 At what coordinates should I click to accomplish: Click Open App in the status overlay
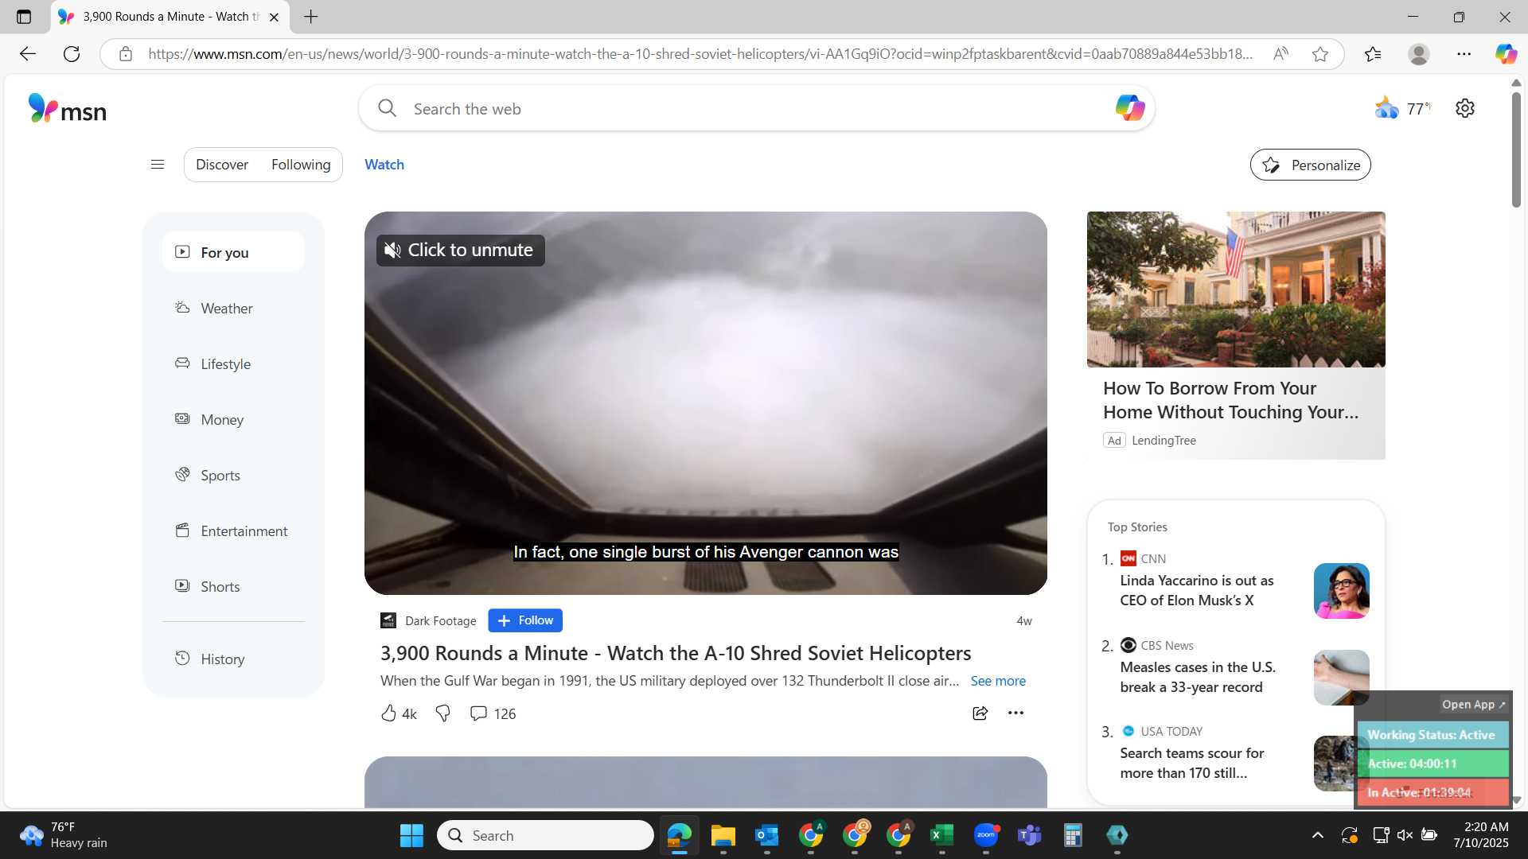click(x=1474, y=705)
